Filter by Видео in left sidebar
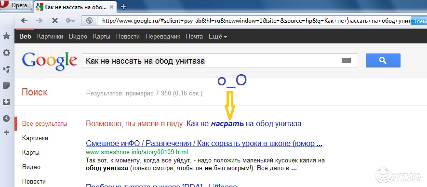 tap(31, 167)
